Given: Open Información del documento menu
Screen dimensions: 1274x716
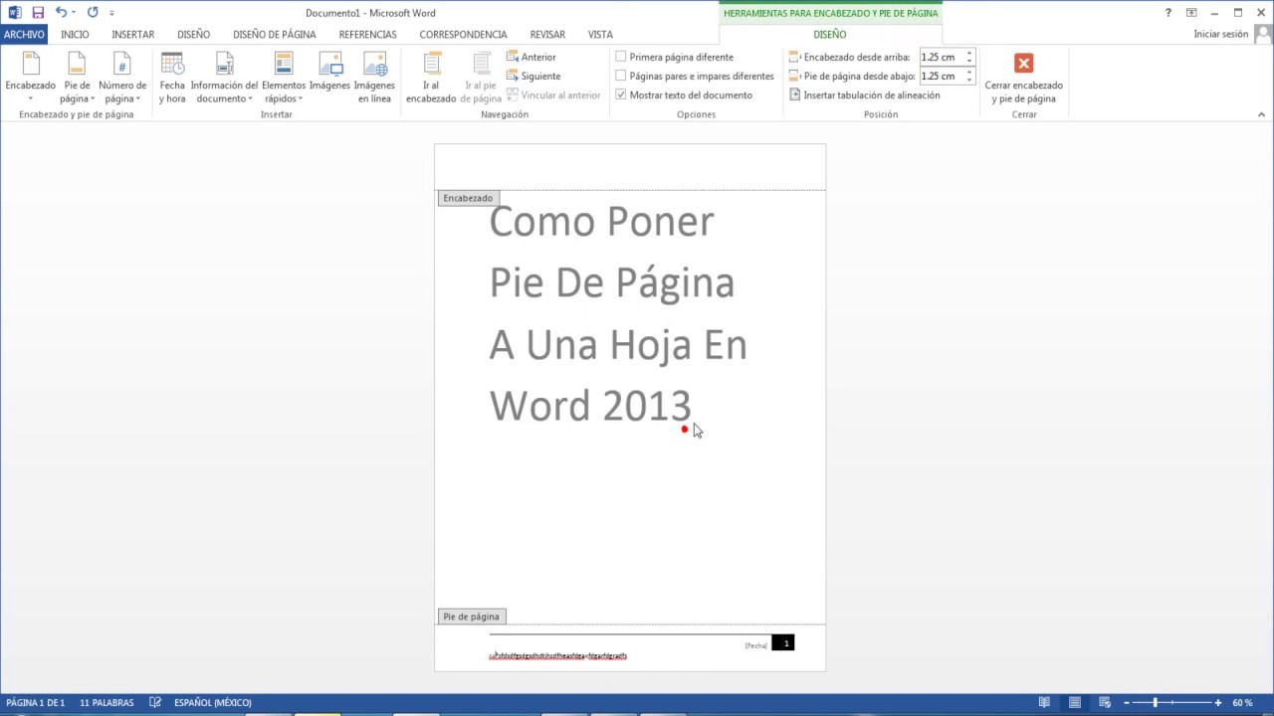Looking at the screenshot, I should pyautogui.click(x=224, y=78).
